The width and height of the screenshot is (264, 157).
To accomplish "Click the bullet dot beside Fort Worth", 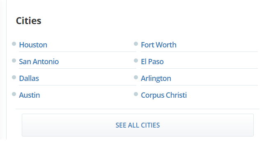I will [136, 44].
